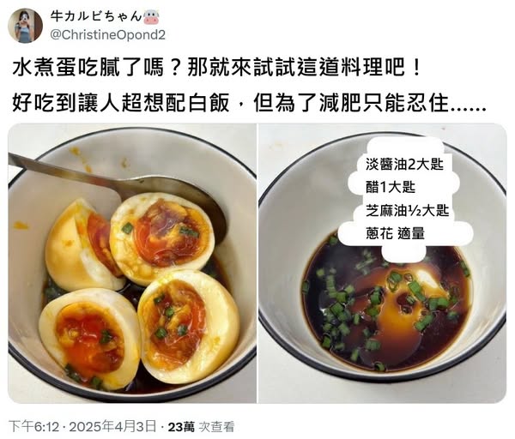
Task: Open right photo of sauce bowl
Action: pos(383,263)
